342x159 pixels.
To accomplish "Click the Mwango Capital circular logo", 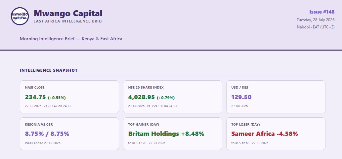I will click(x=20, y=16).
